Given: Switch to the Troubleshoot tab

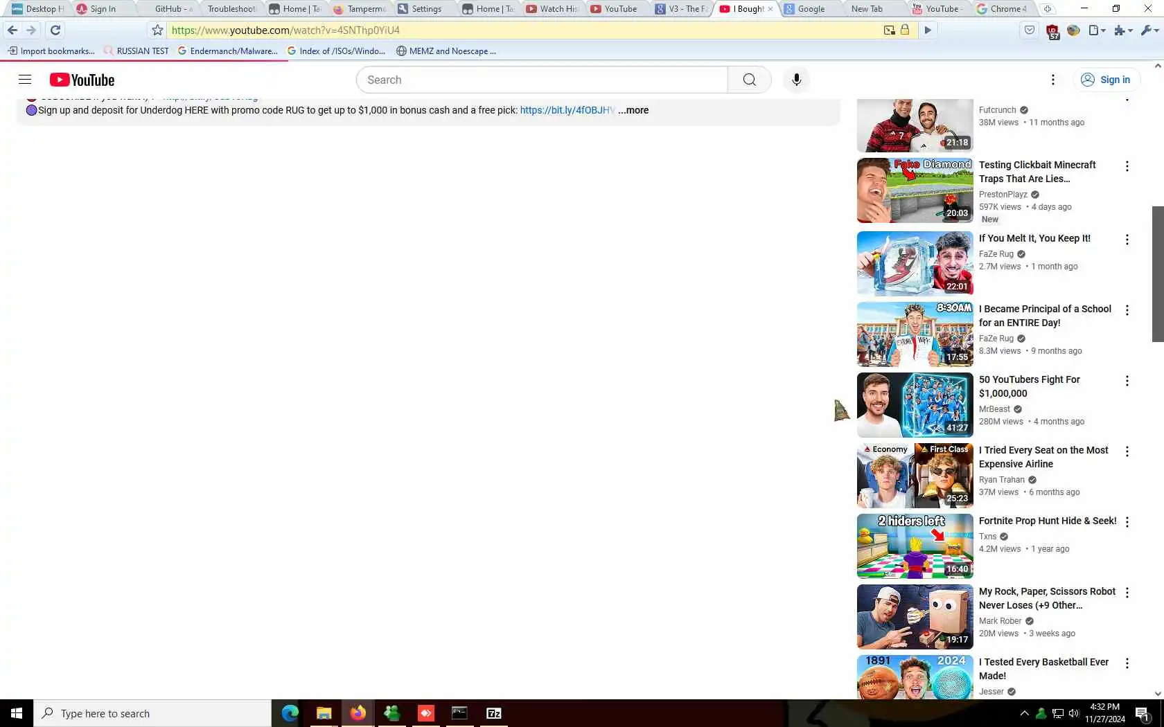Looking at the screenshot, I should [x=231, y=9].
